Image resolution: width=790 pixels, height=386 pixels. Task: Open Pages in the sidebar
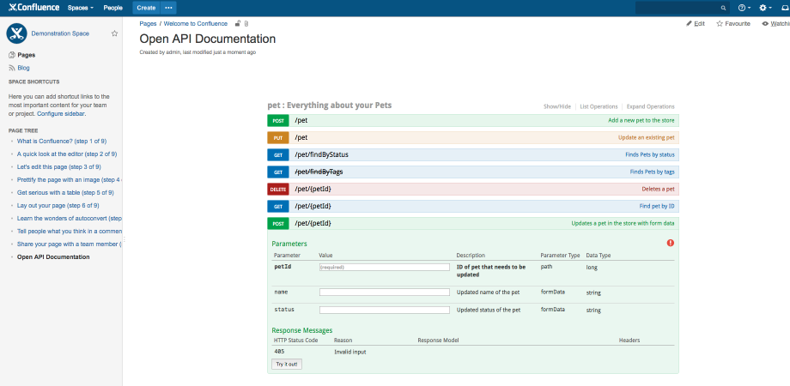coord(27,56)
